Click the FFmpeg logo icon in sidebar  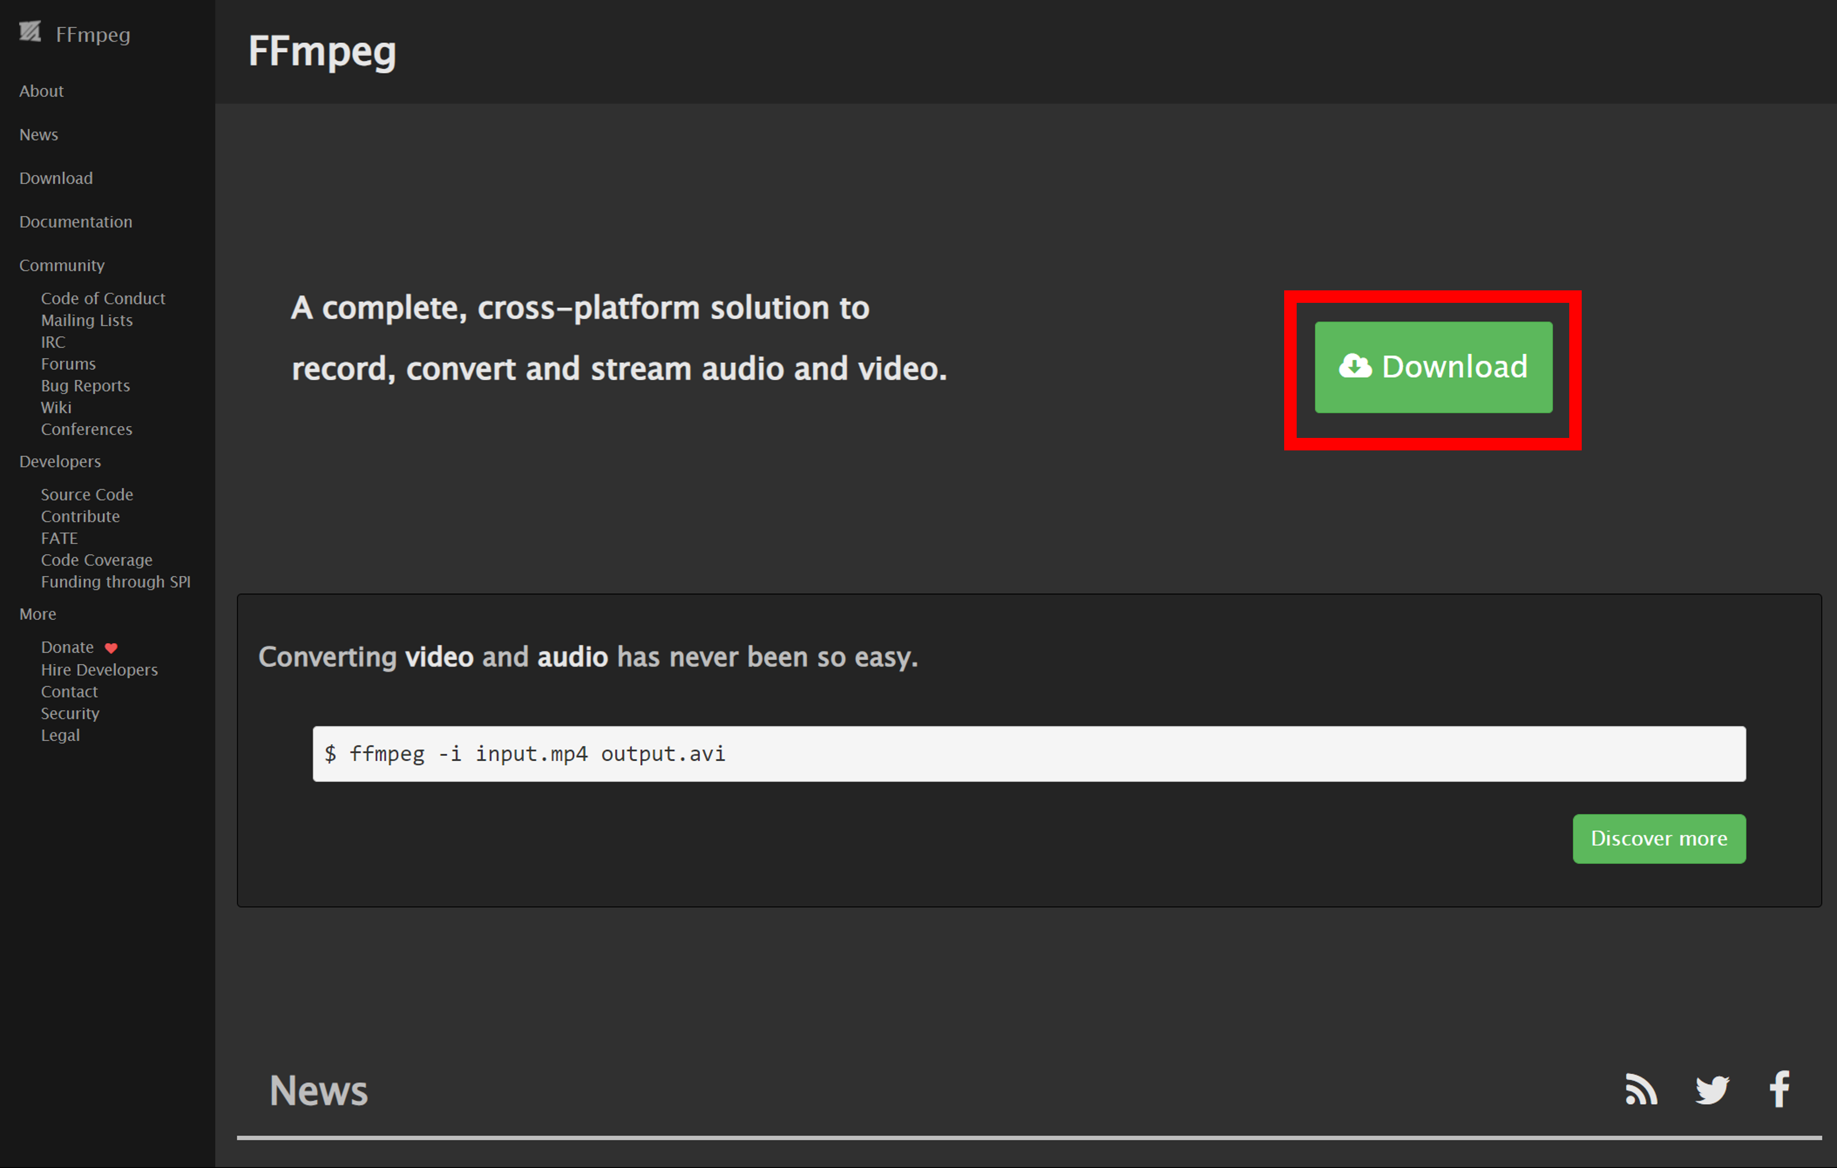tap(30, 32)
